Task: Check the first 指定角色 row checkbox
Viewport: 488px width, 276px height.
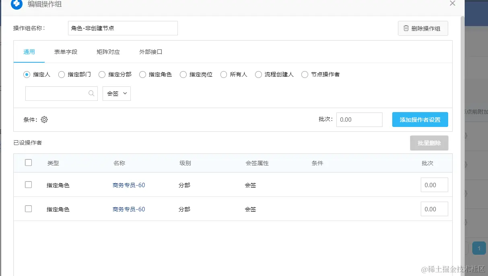Action: point(28,185)
